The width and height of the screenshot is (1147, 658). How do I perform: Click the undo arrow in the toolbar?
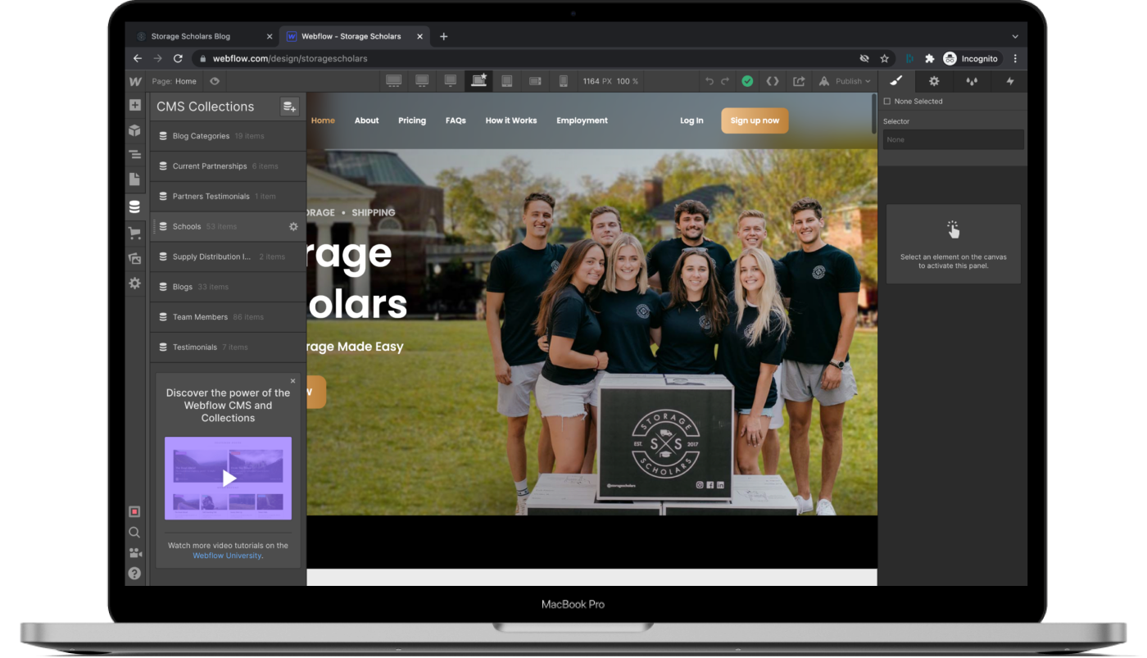[710, 81]
